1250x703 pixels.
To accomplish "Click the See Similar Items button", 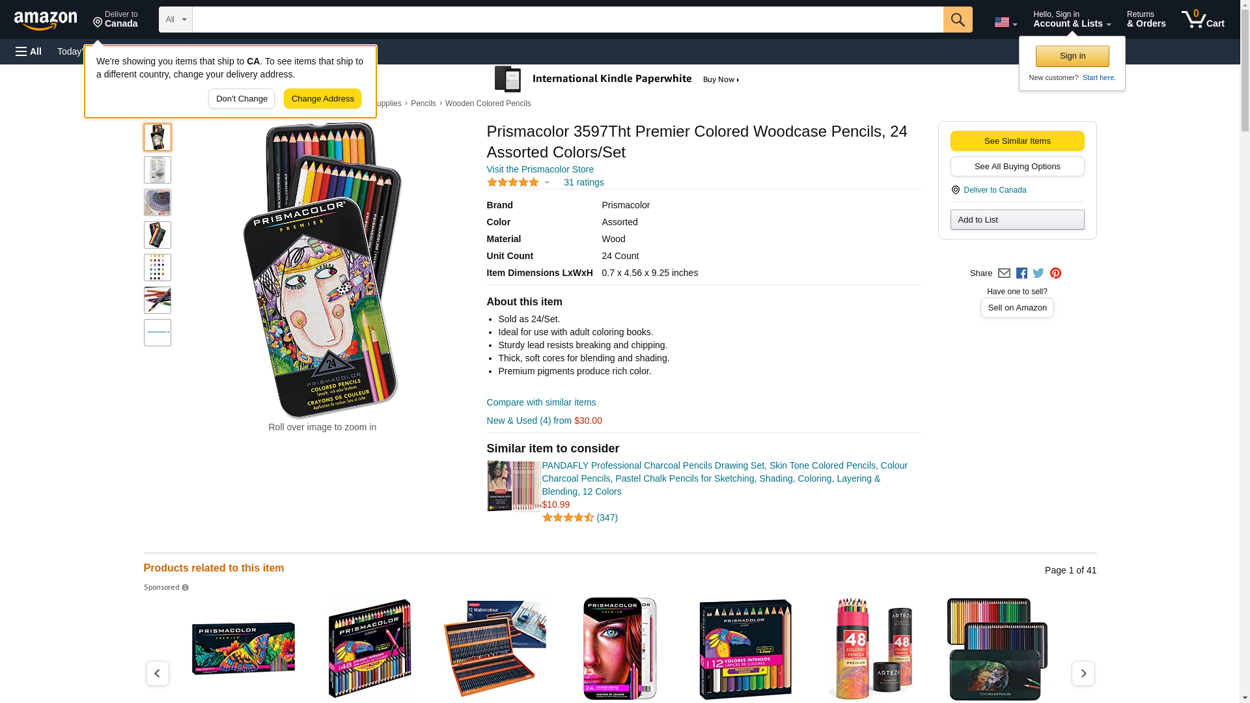I will tap(1017, 141).
